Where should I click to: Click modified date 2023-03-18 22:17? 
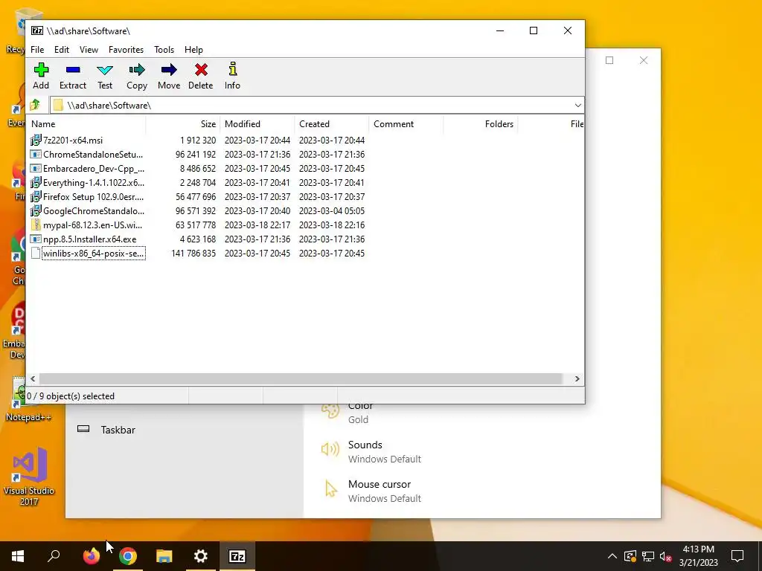coord(257,225)
